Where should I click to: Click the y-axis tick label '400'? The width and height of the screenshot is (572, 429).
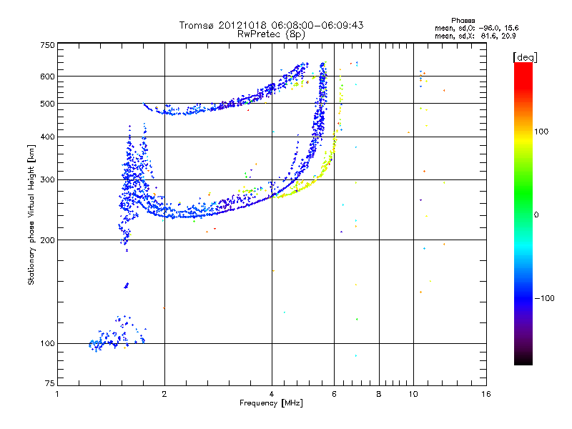point(47,137)
